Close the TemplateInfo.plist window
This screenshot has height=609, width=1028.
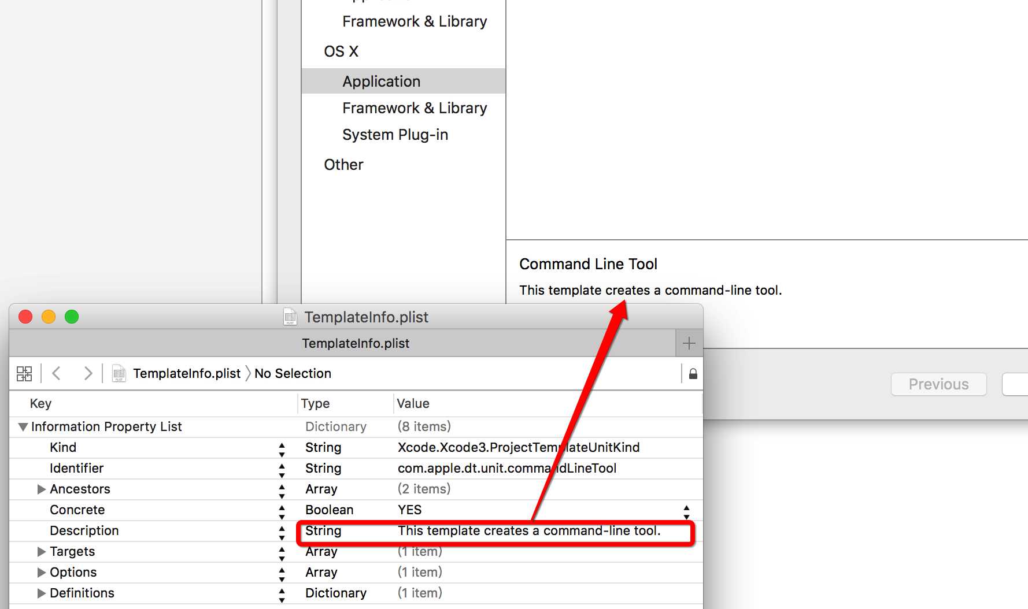tap(25, 317)
